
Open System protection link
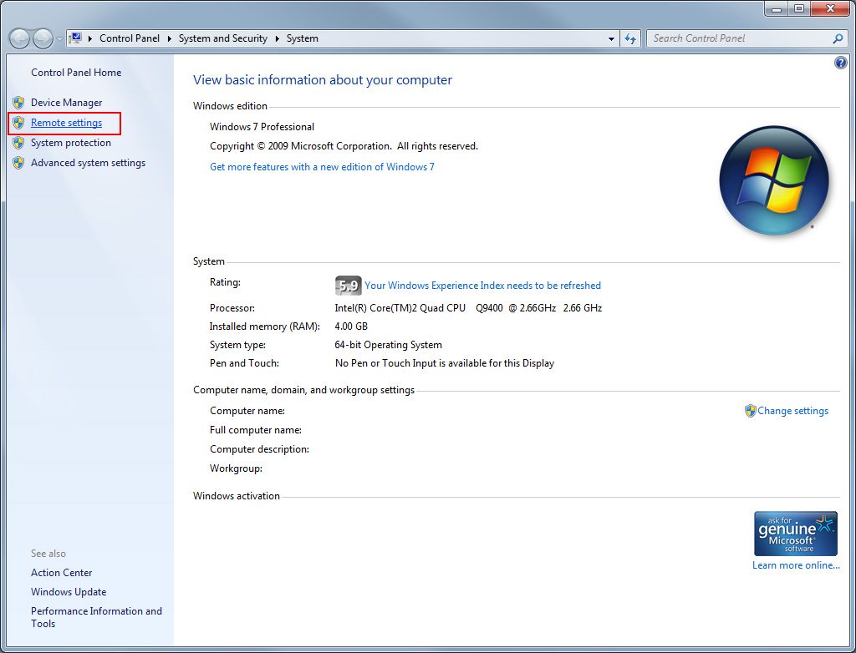[70, 143]
